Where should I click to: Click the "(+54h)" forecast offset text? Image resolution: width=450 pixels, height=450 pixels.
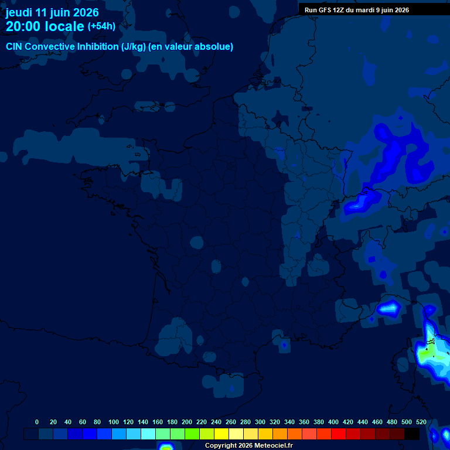(x=101, y=26)
